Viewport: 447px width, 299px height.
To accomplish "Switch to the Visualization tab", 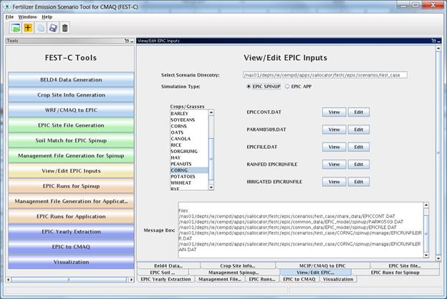I will point(338,280).
